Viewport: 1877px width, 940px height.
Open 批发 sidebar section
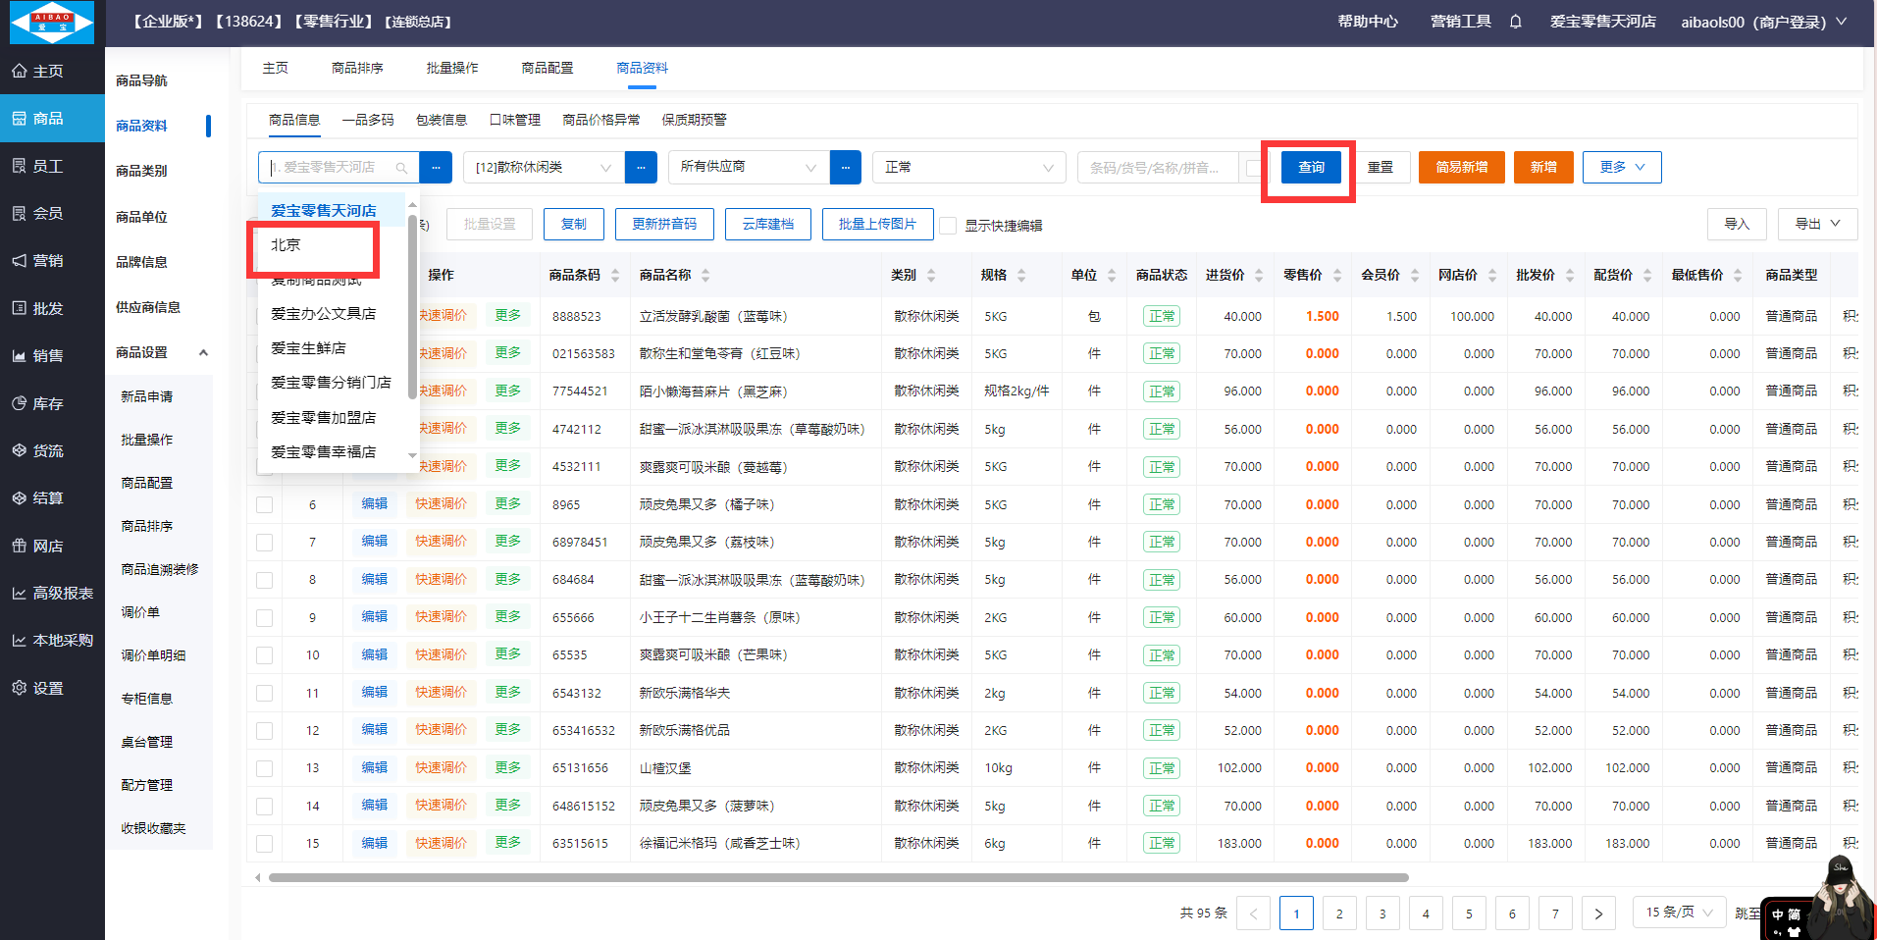(52, 308)
